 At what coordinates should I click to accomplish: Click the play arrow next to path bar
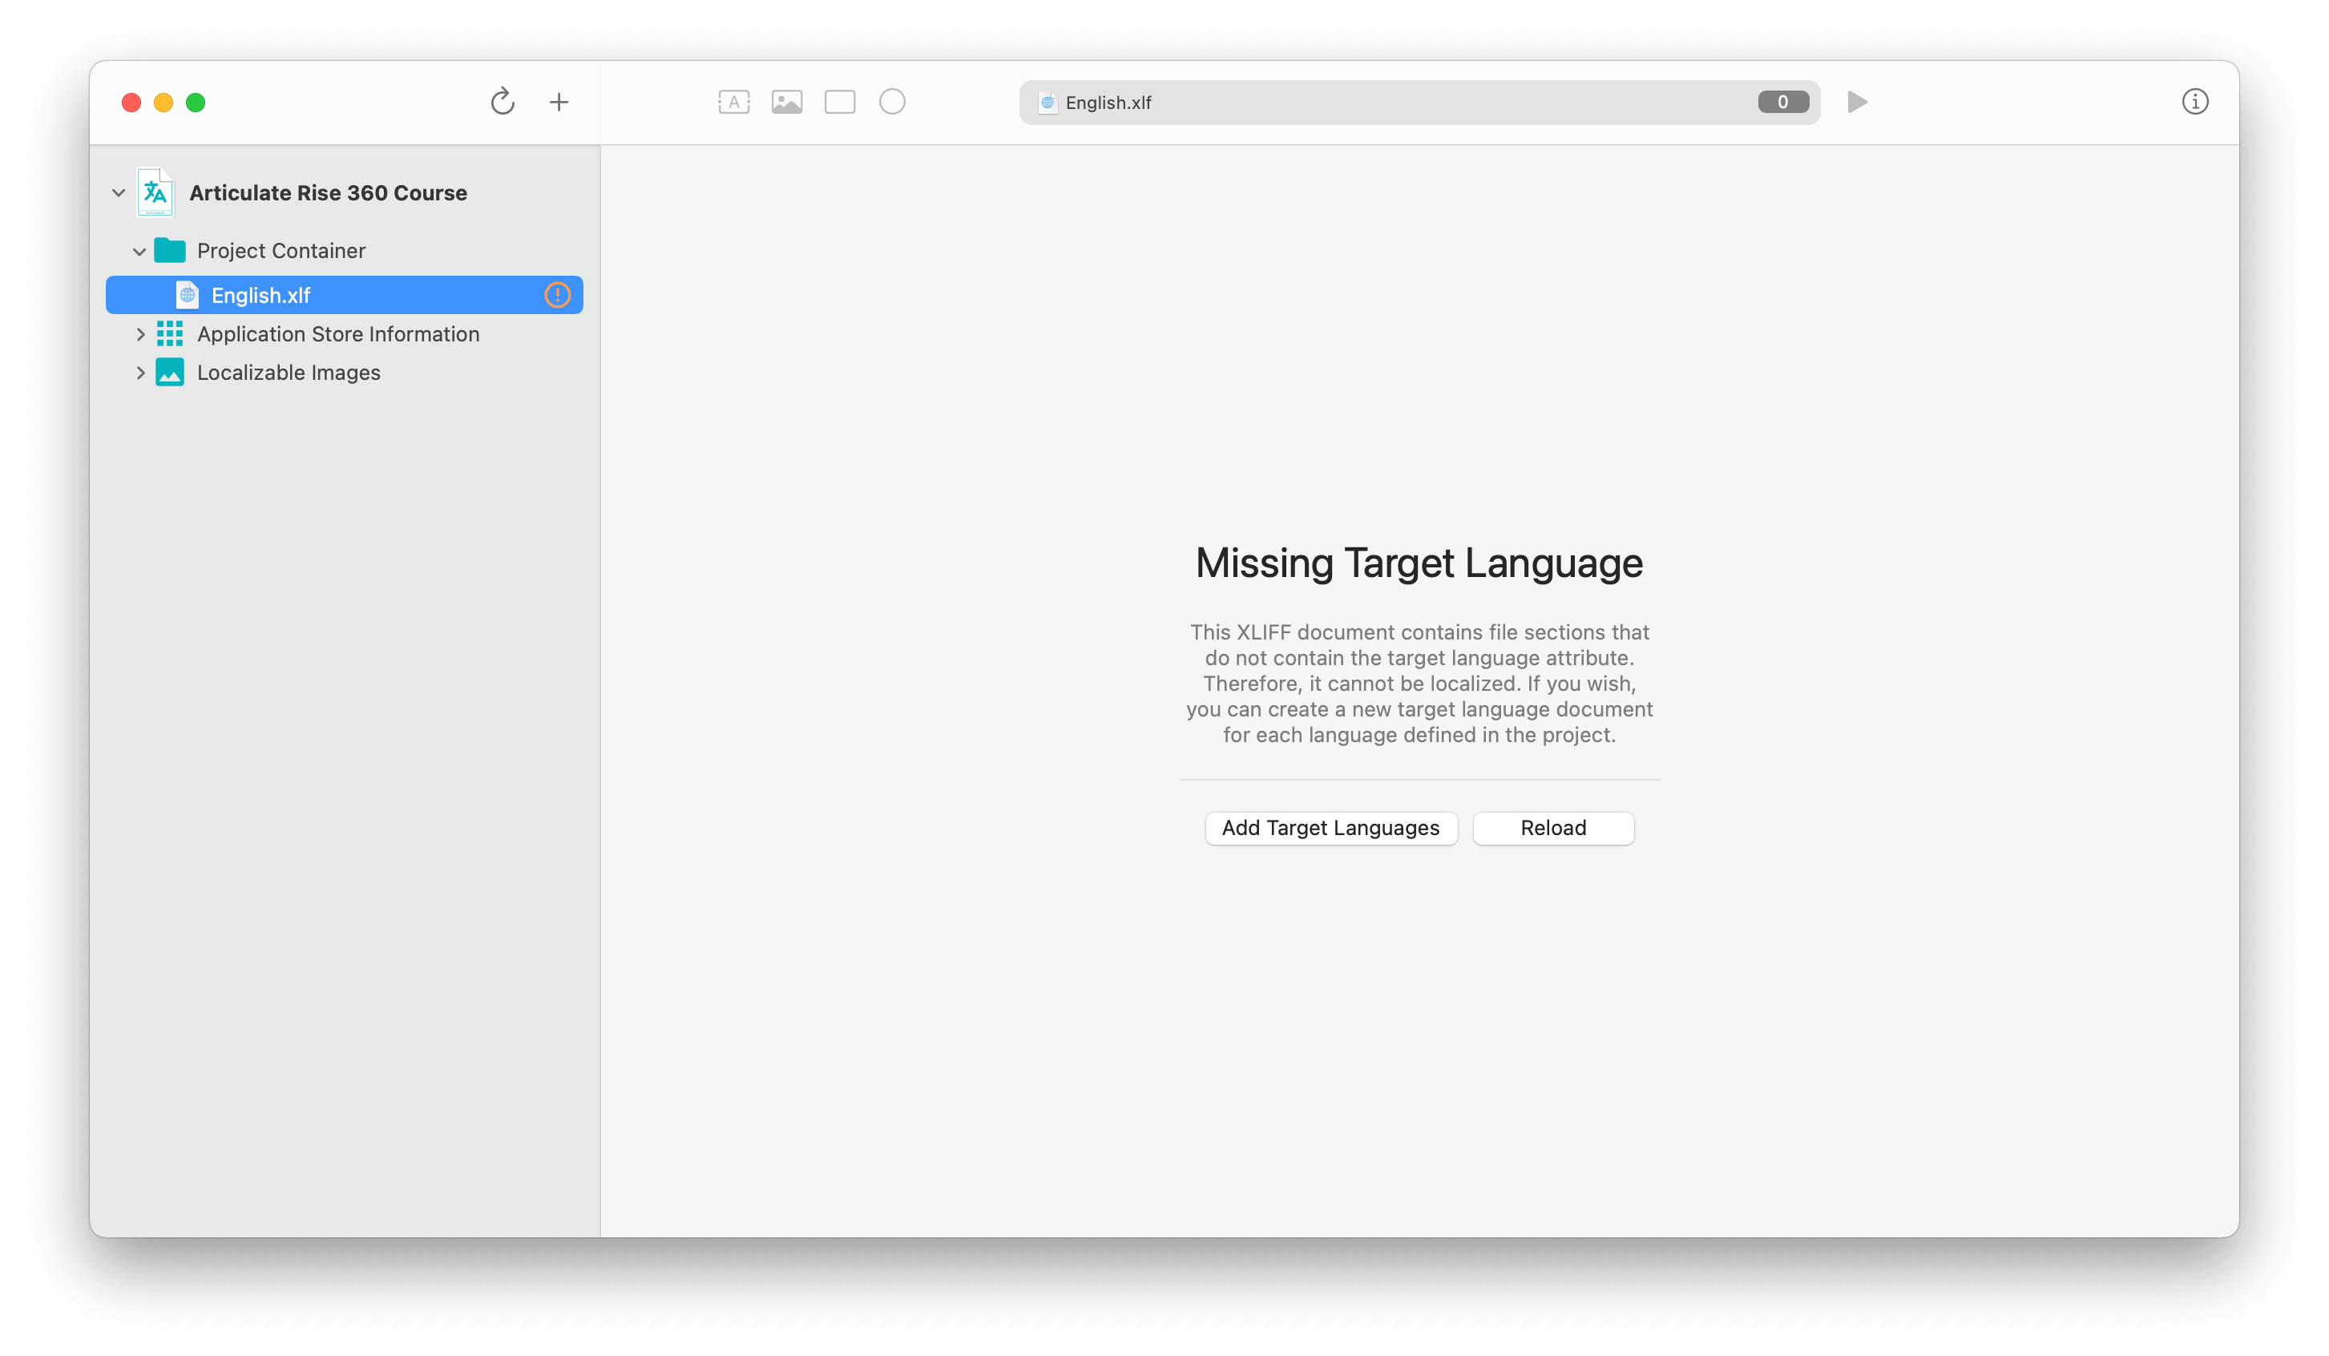1857,102
